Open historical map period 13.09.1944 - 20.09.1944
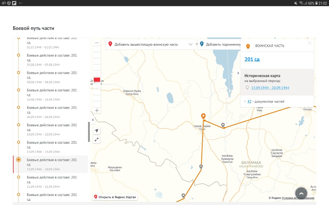Viewport: 329px width, 205px height. pos(270,88)
